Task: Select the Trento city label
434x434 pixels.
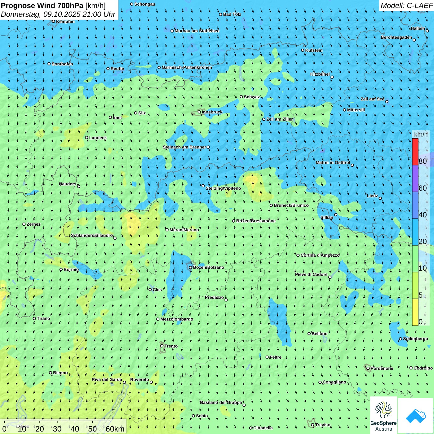Action: coord(171,346)
